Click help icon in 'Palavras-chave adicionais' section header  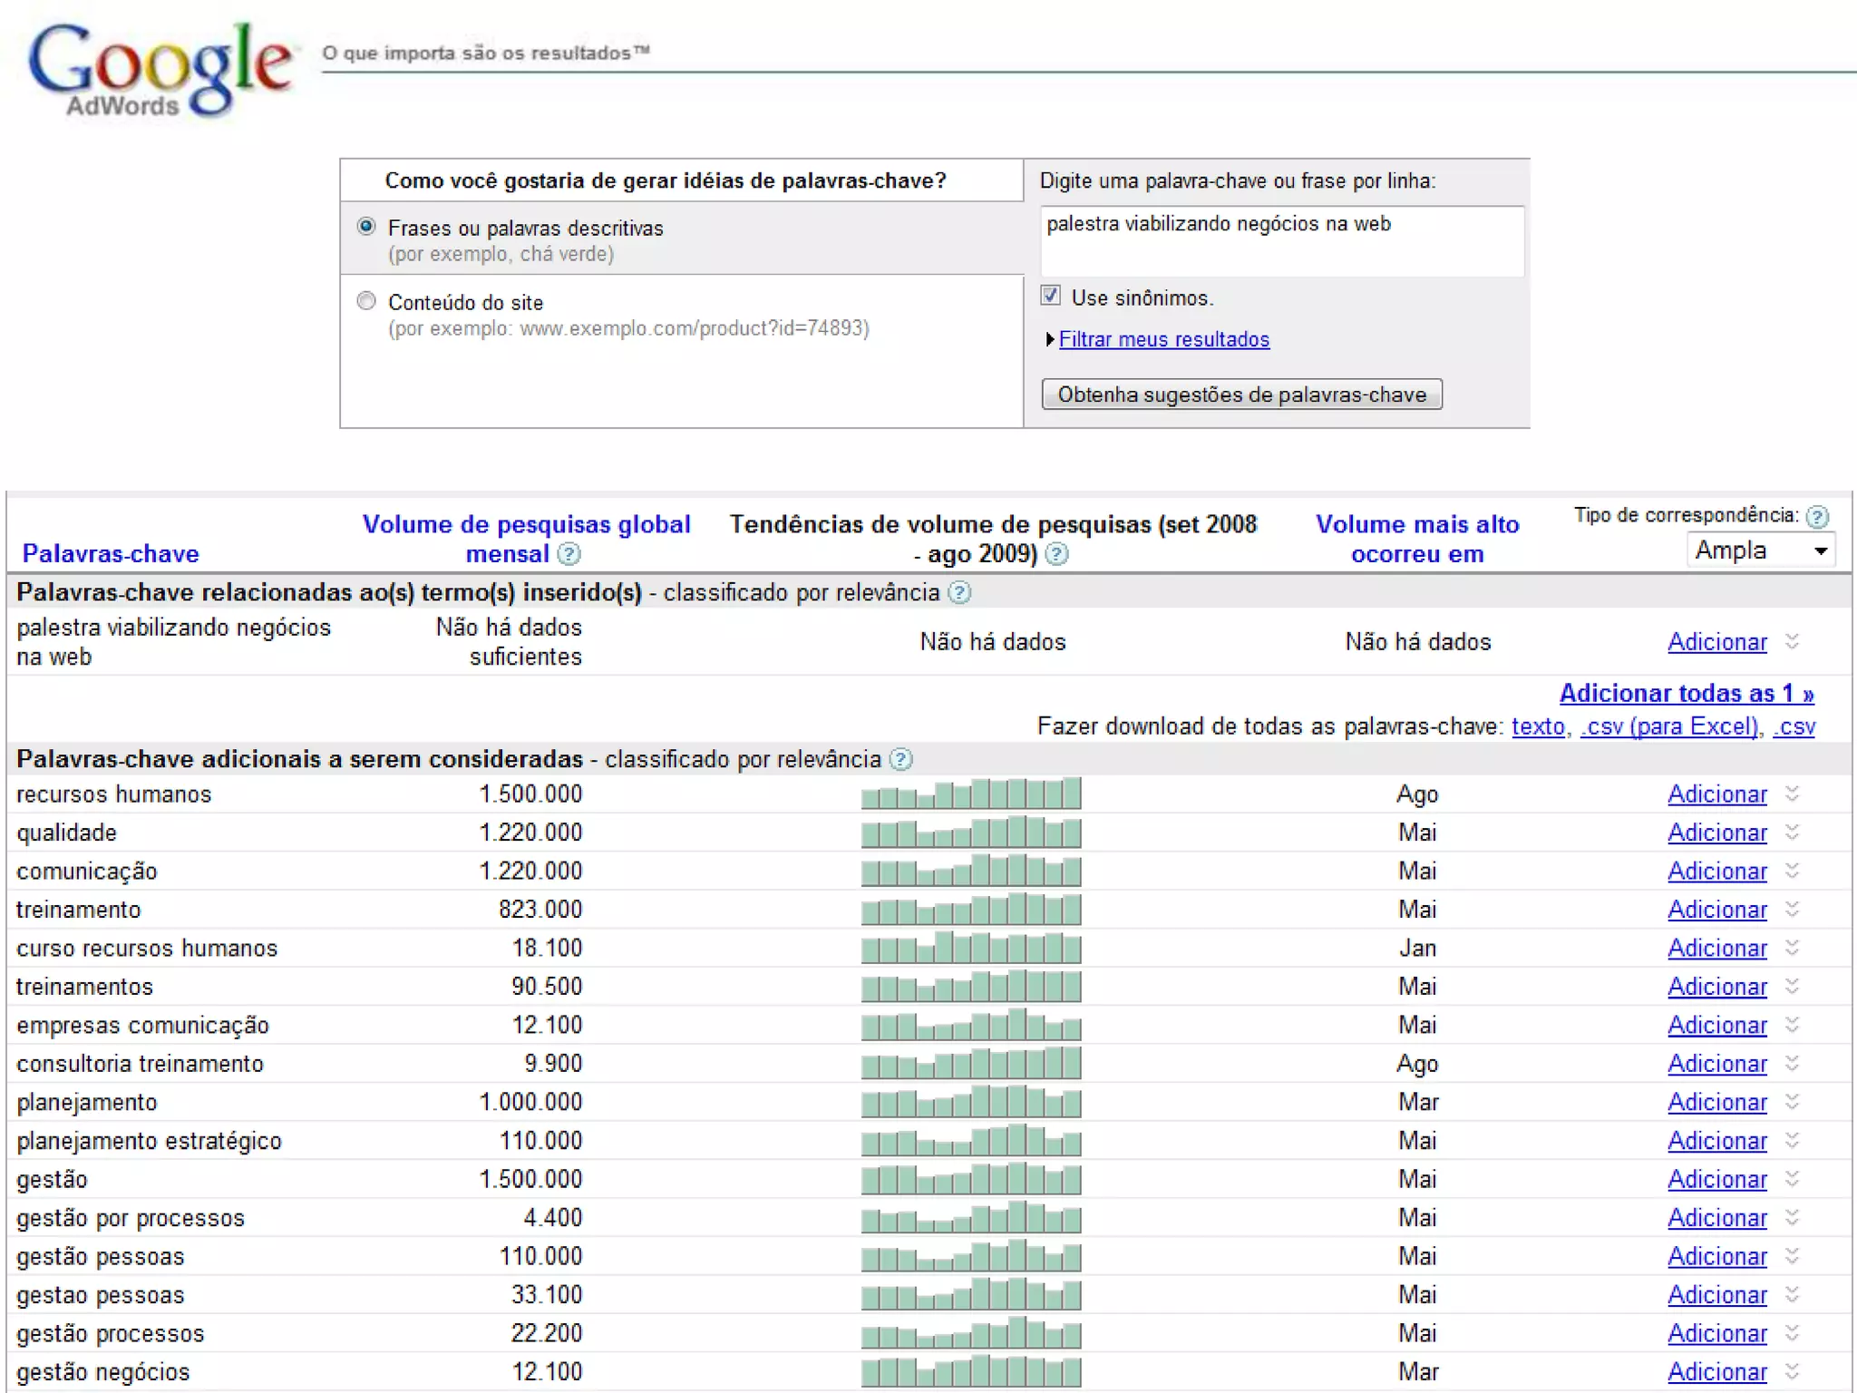900,760
